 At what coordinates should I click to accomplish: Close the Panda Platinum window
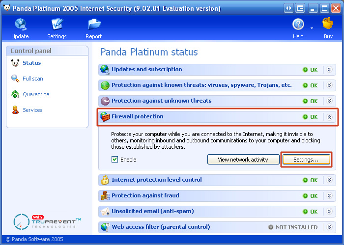point(336,8)
